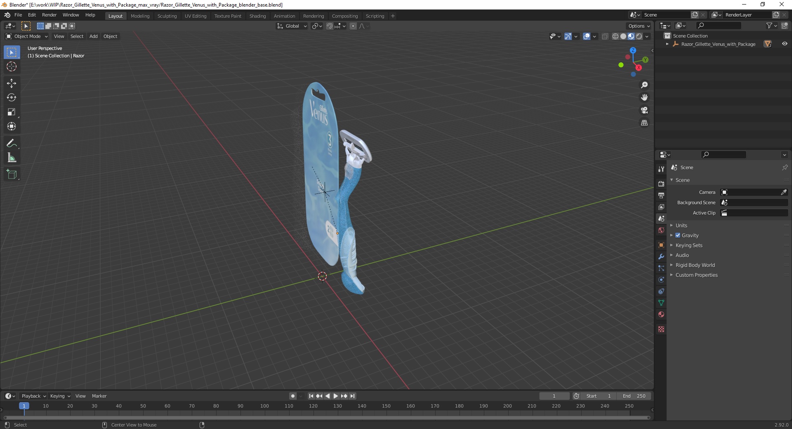Open the viewport Add menu
792x429 pixels.
(x=94, y=36)
